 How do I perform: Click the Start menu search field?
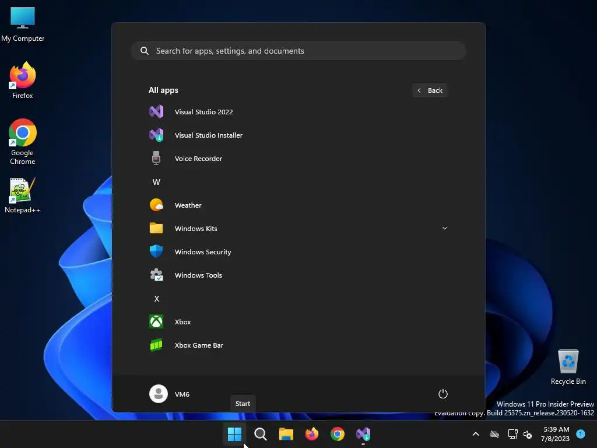[x=298, y=51]
